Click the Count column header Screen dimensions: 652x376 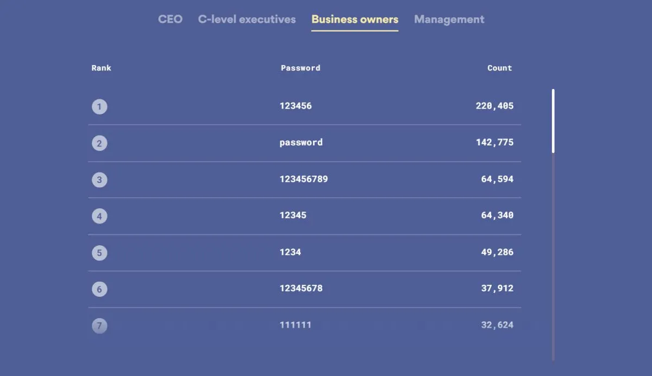pyautogui.click(x=499, y=68)
